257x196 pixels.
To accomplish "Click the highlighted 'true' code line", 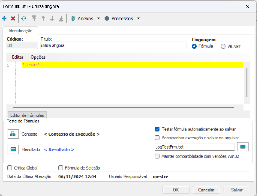I will click(133, 65).
